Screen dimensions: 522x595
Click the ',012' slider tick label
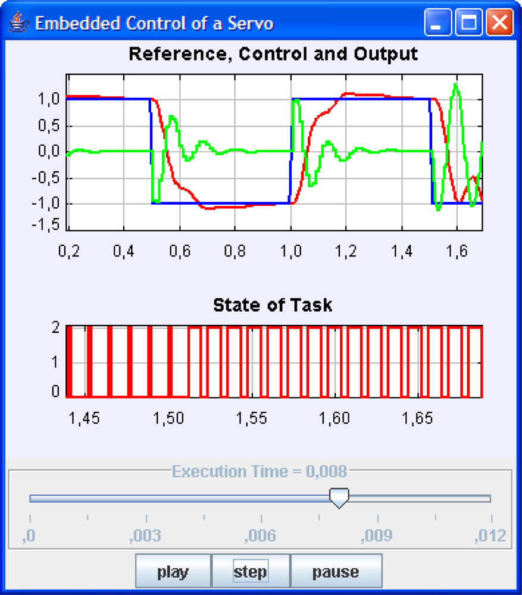[490, 536]
